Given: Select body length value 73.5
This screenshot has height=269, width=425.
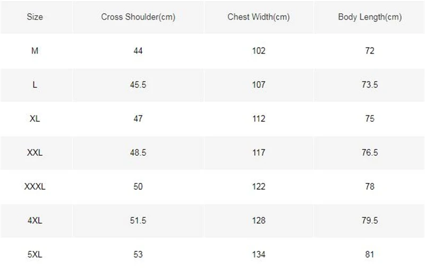Looking at the screenshot, I should click(370, 85).
